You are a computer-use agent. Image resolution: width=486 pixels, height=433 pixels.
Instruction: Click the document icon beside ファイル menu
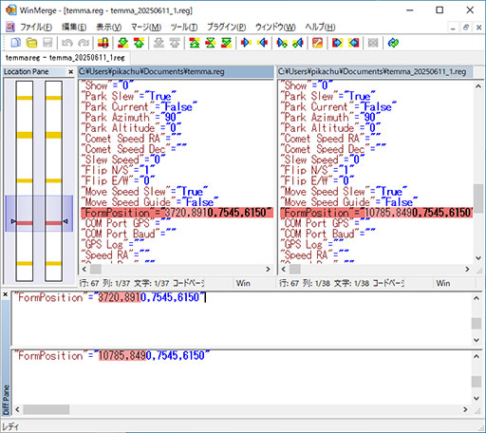pyautogui.click(x=10, y=27)
